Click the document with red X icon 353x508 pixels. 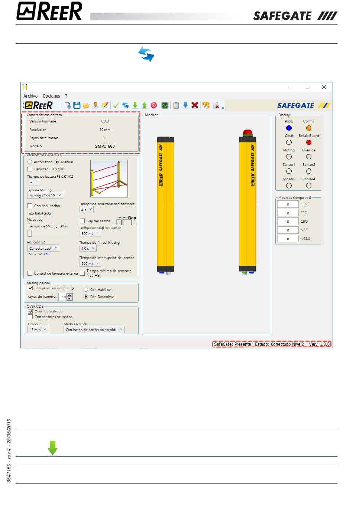[x=216, y=106]
